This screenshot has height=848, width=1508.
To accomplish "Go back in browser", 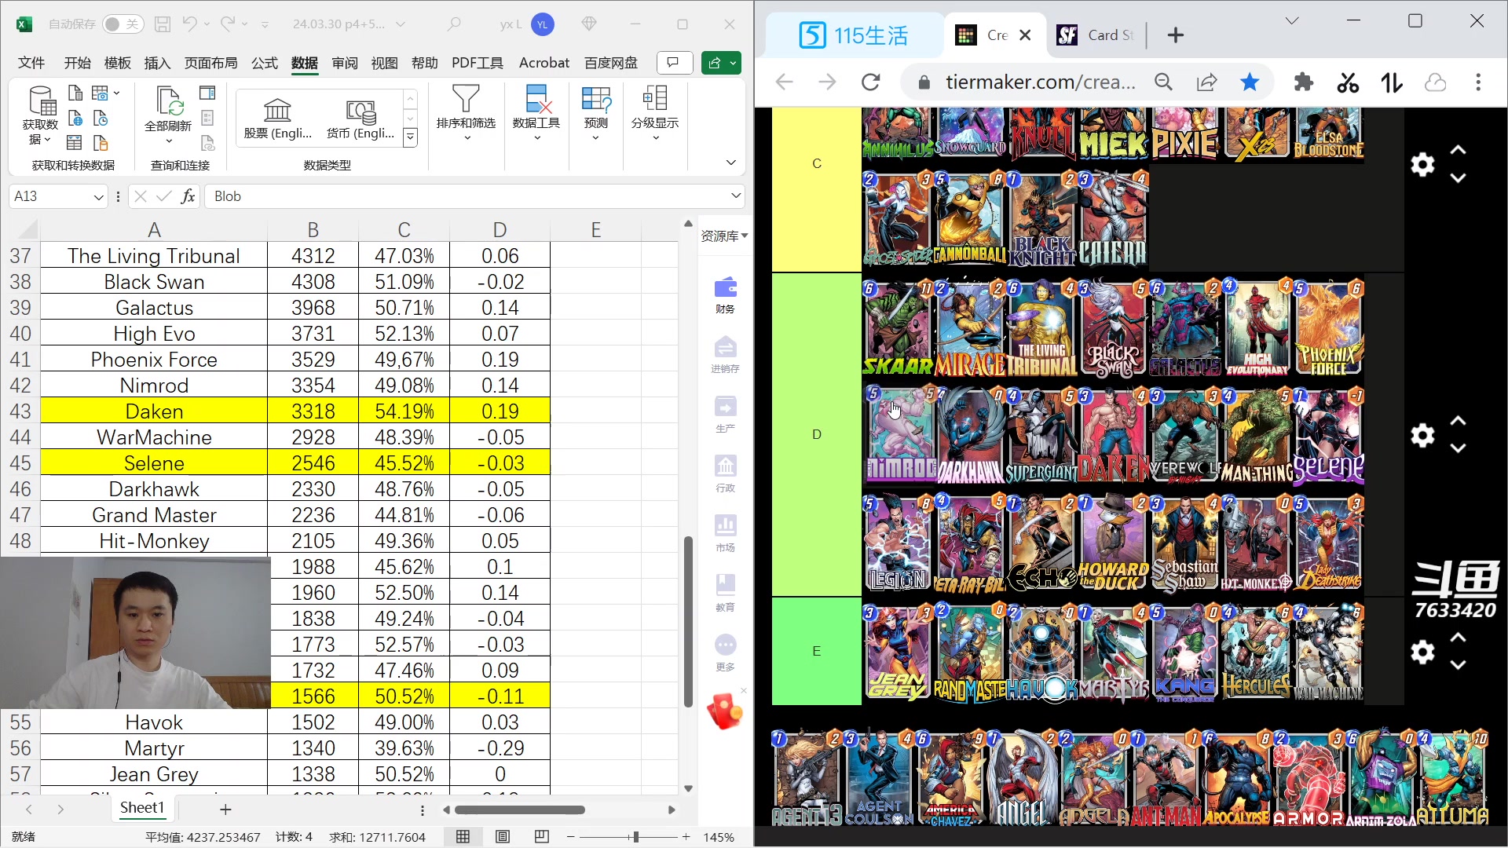I will point(785,82).
